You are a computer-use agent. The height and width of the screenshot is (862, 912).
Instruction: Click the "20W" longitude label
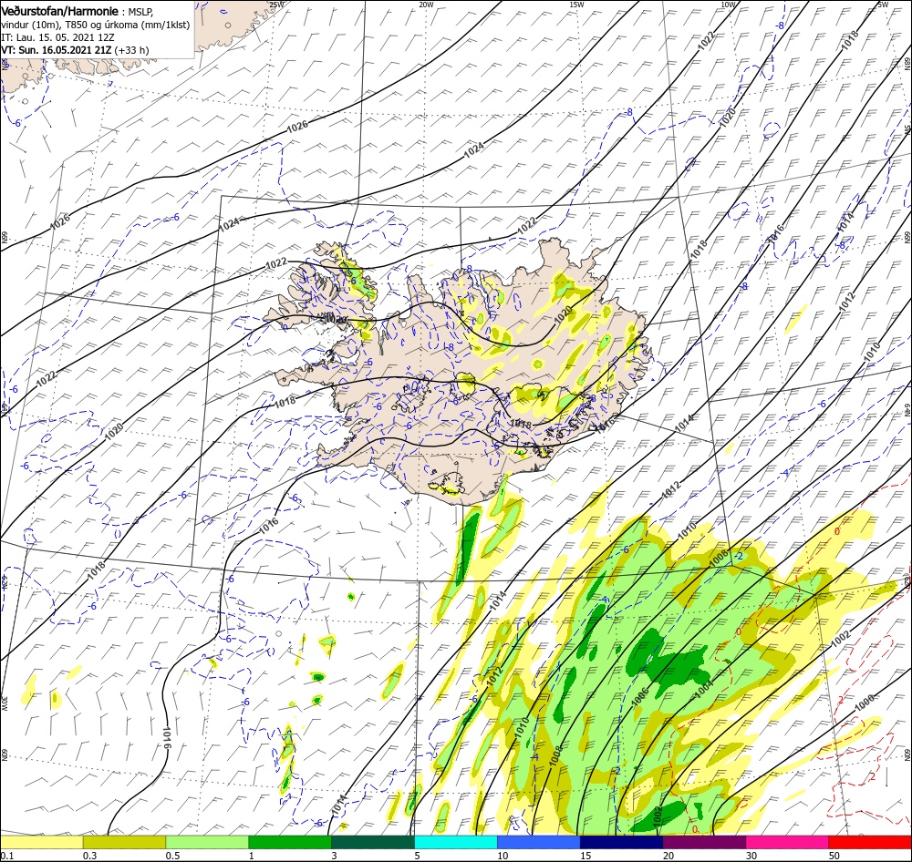pyautogui.click(x=426, y=4)
